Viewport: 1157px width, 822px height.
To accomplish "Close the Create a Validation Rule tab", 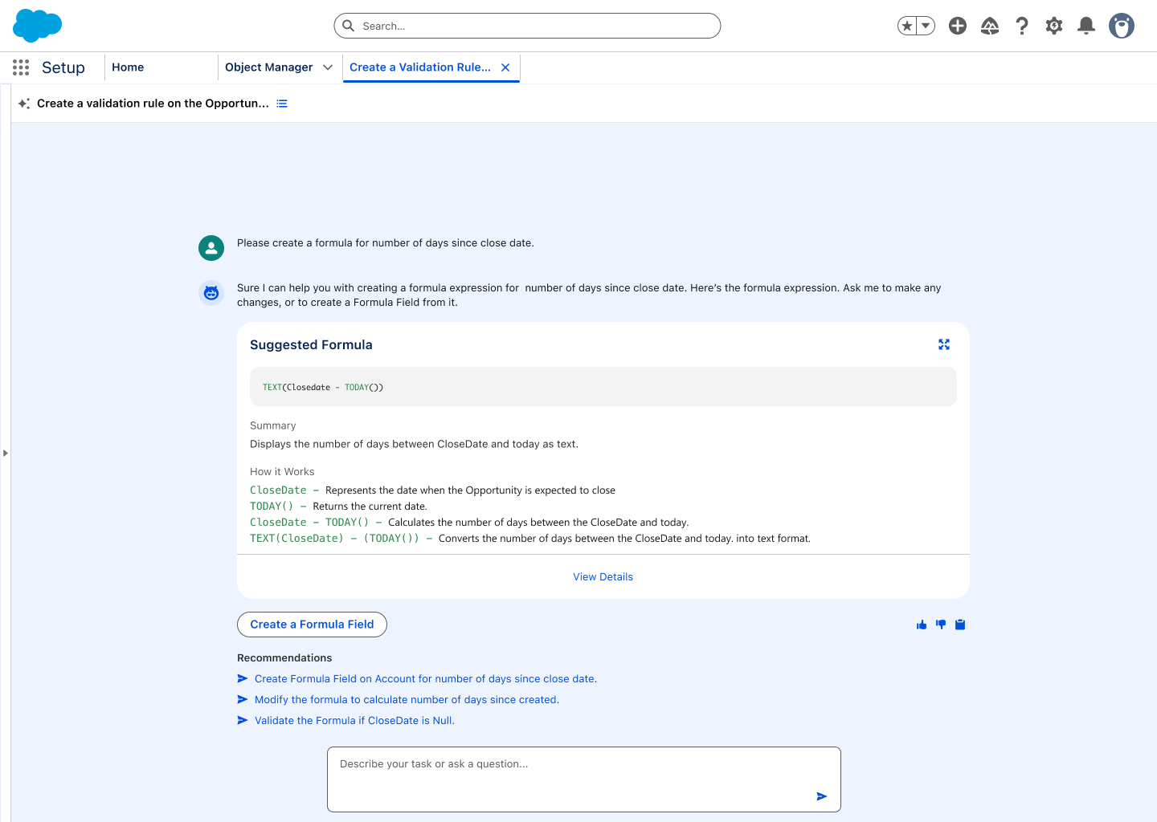I will 505,67.
